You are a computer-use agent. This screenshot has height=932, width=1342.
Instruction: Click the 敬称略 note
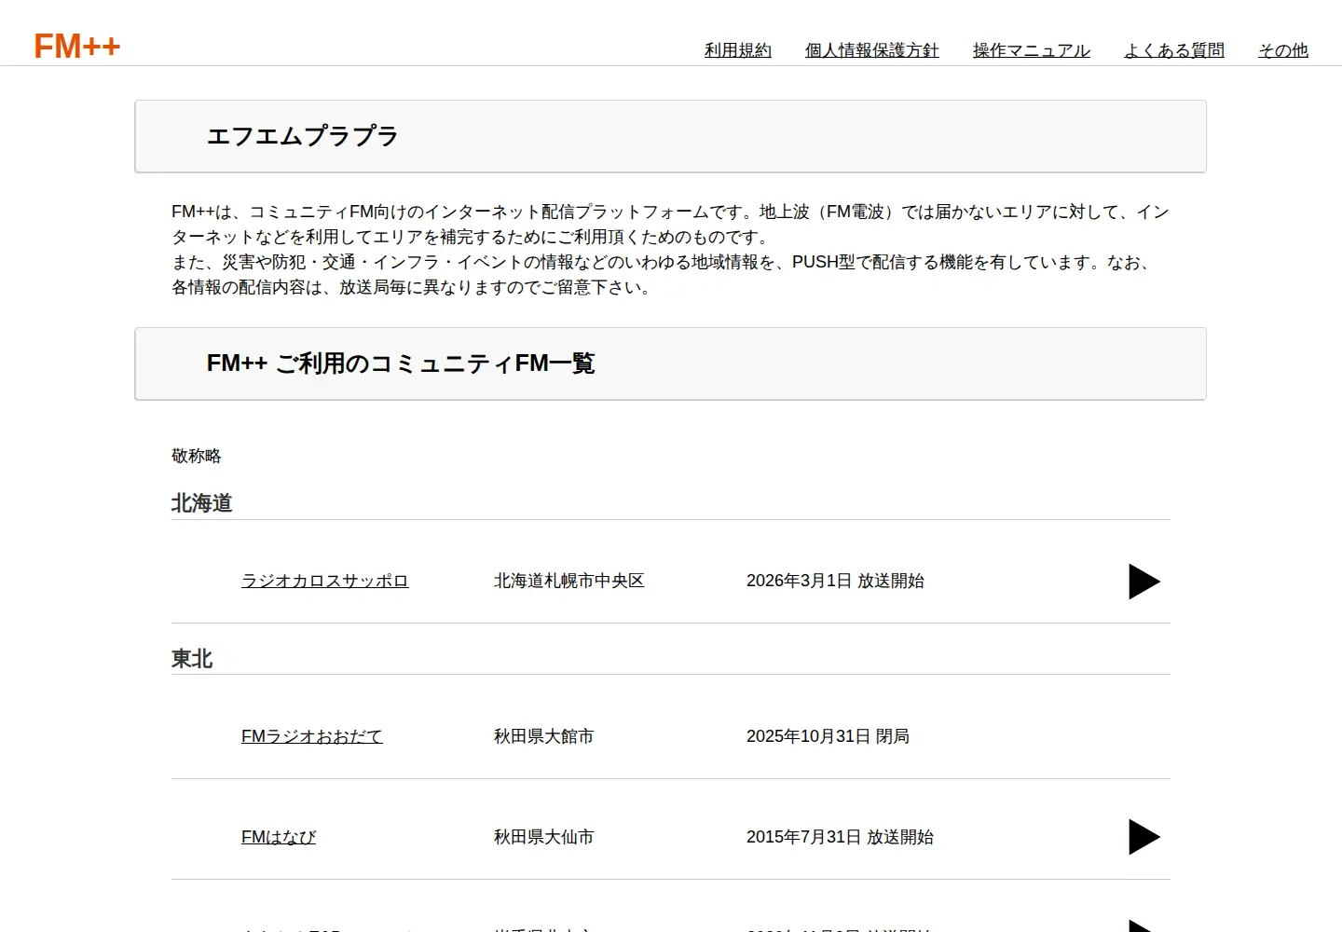tap(197, 456)
